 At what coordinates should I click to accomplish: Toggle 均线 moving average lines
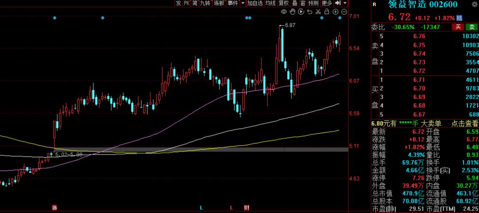[270, 3]
